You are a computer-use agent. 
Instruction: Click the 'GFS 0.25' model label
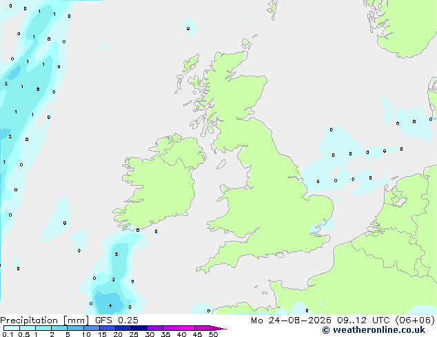pos(116,320)
